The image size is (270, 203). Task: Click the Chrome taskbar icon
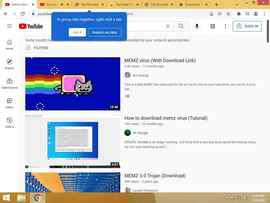click(x=38, y=198)
